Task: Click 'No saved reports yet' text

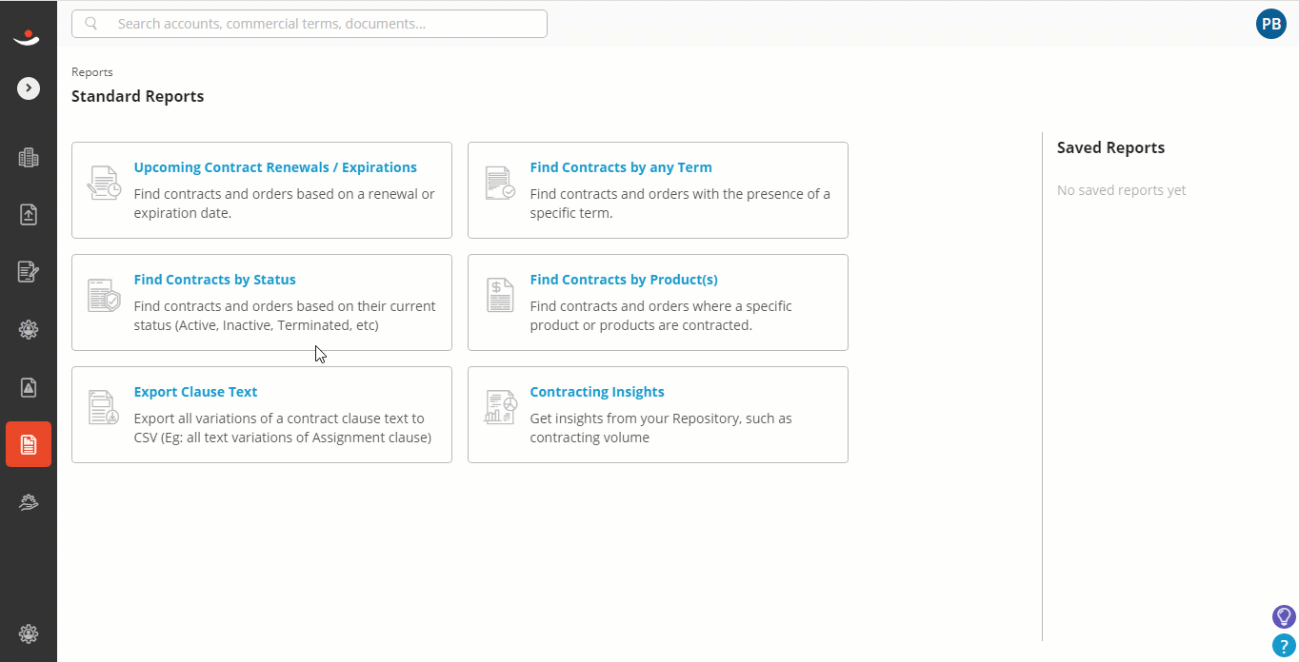Action: [x=1122, y=190]
